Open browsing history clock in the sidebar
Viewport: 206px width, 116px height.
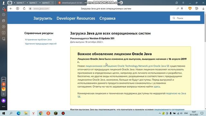[4, 15]
